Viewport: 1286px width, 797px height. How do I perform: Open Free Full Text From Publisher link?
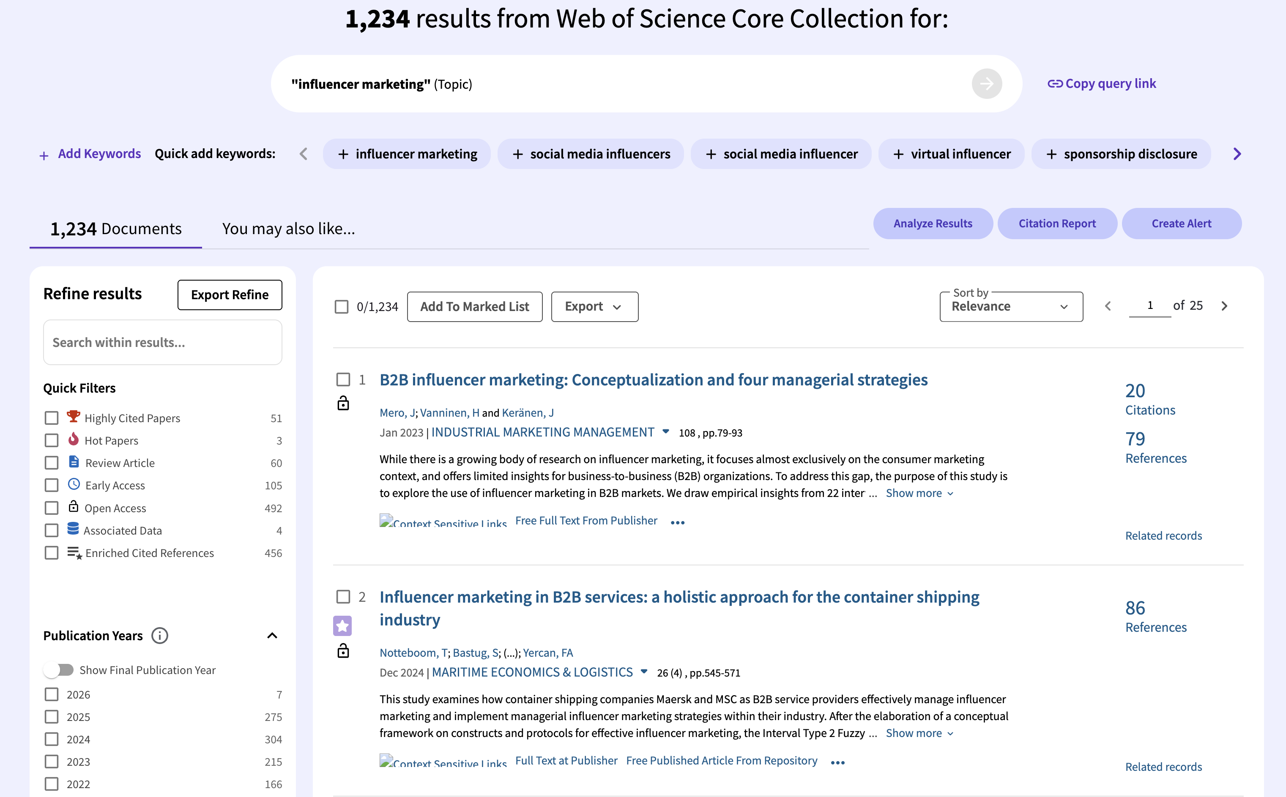point(586,521)
